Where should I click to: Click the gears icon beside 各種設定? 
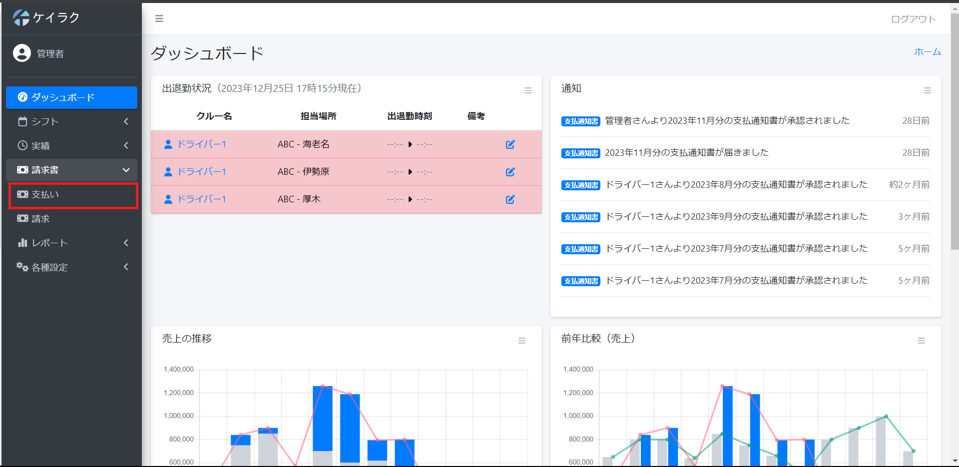pos(22,267)
